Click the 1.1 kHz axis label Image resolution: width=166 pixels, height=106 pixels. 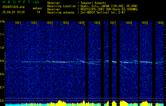[2, 34]
